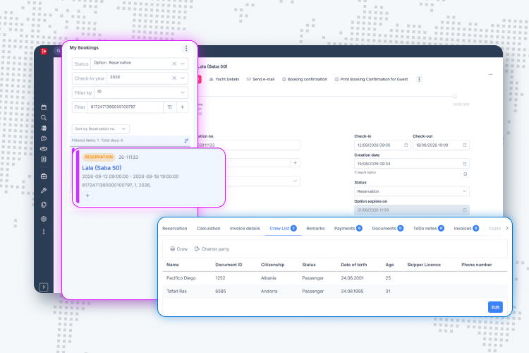Open the Lala (Saba 50) booking link
The width and height of the screenshot is (529, 353).
point(102,168)
